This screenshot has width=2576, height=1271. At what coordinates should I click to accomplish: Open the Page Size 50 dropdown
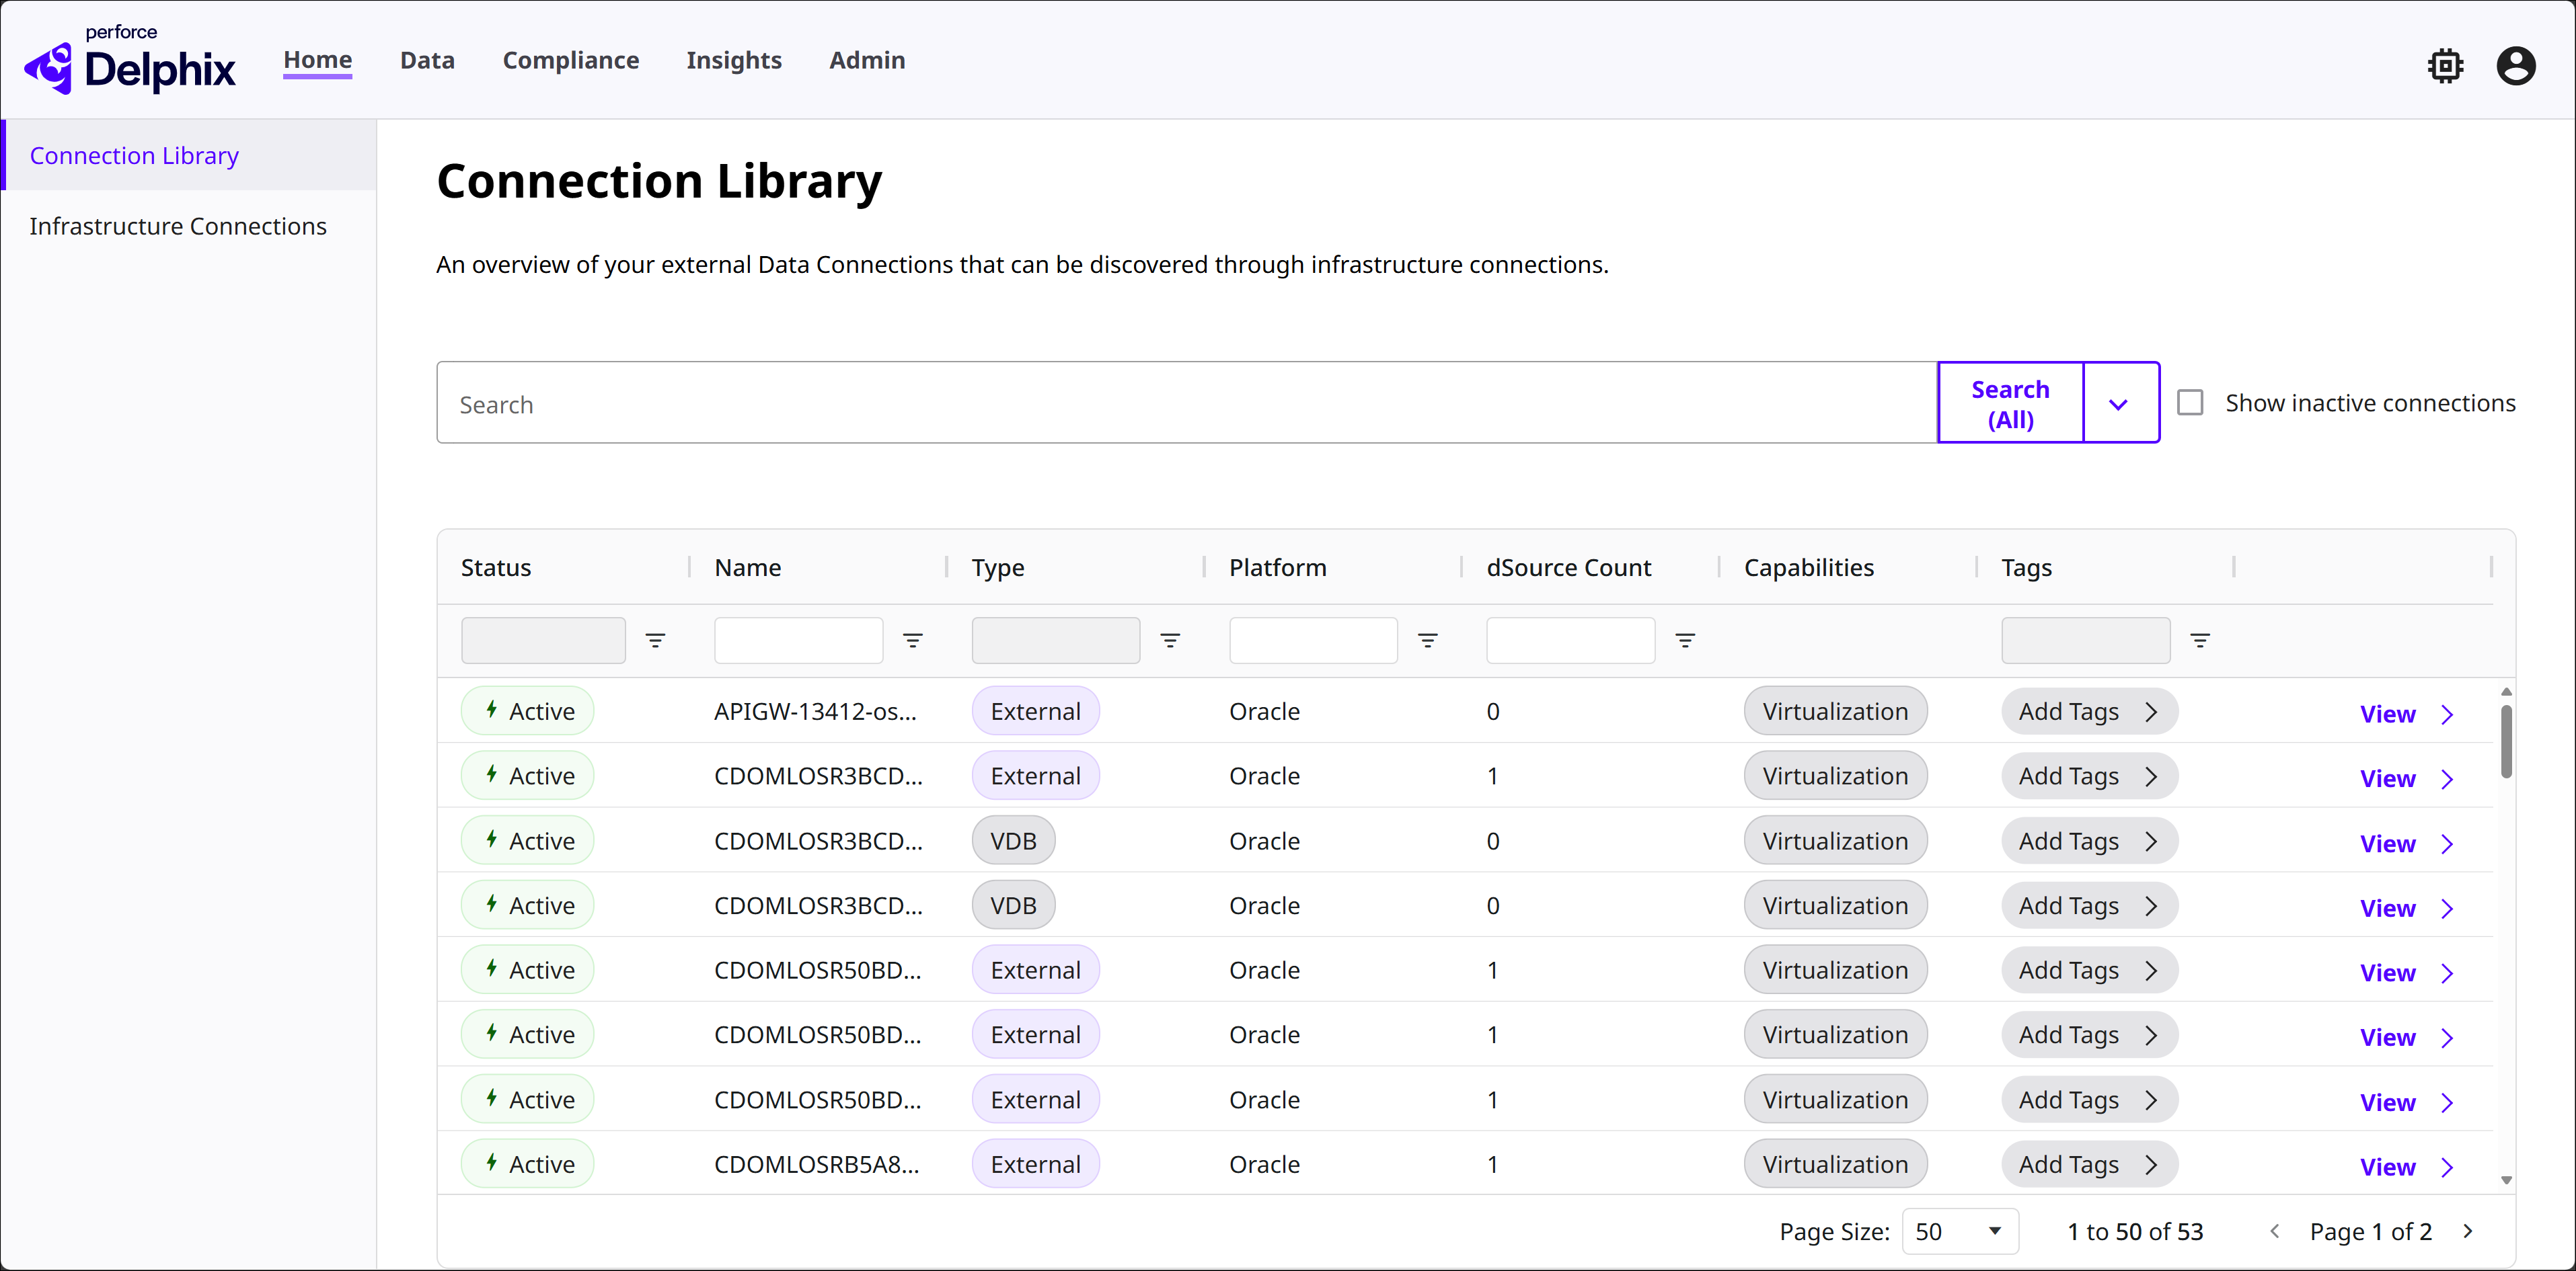[x=1960, y=1231]
